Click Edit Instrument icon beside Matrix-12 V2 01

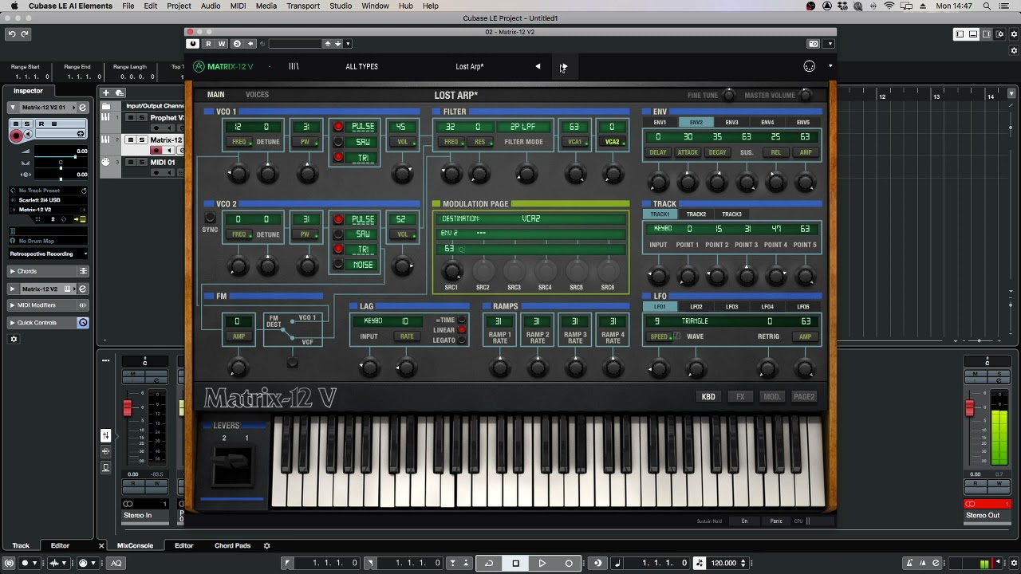[x=82, y=107]
